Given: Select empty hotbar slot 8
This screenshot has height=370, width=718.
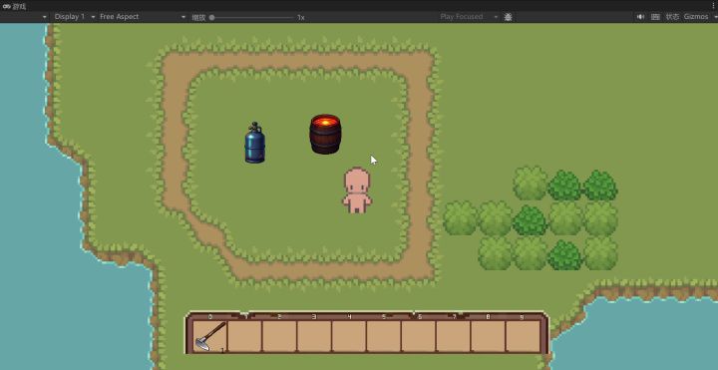Looking at the screenshot, I should point(488,336).
